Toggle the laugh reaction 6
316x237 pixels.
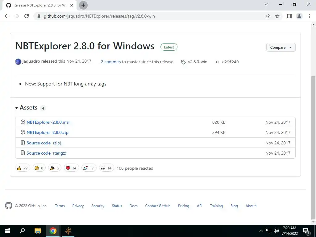[x=39, y=168]
